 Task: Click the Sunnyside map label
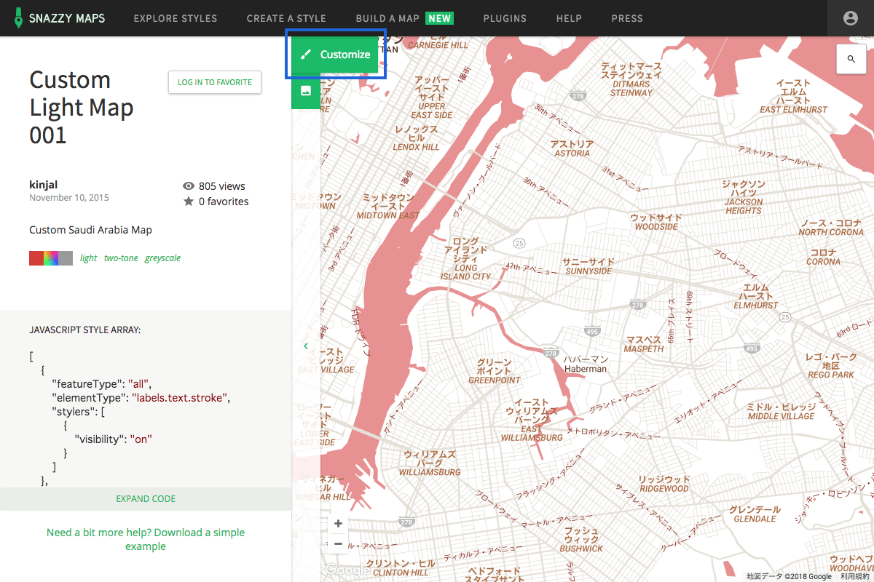point(588,266)
